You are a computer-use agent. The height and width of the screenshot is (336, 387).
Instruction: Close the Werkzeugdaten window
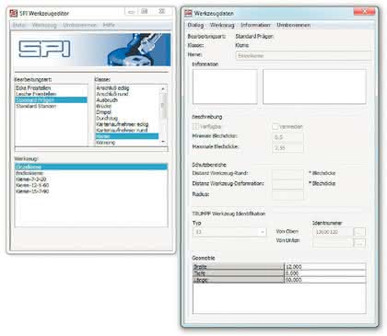pos(364,12)
